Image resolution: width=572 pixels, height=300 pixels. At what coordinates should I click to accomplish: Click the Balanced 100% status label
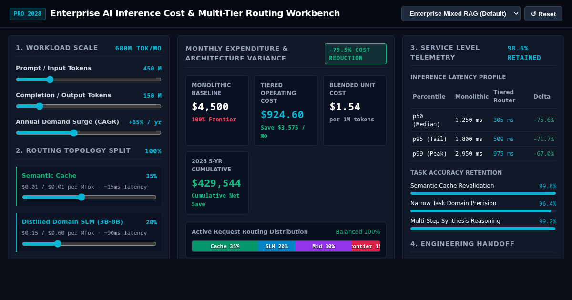[358, 232]
